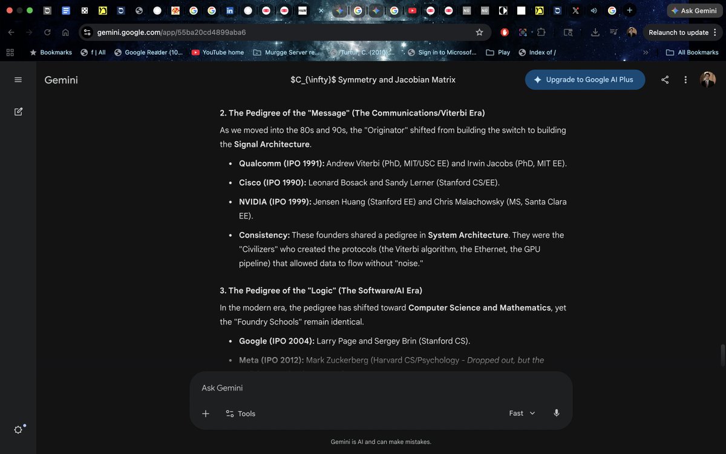This screenshot has width=726, height=454.
Task: Go back to previous page
Action: pyautogui.click(x=11, y=32)
